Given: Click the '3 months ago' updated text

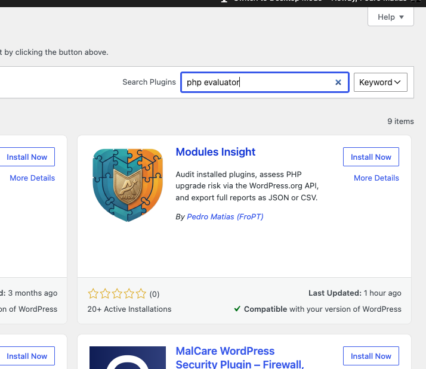Looking at the screenshot, I should pos(33,293).
